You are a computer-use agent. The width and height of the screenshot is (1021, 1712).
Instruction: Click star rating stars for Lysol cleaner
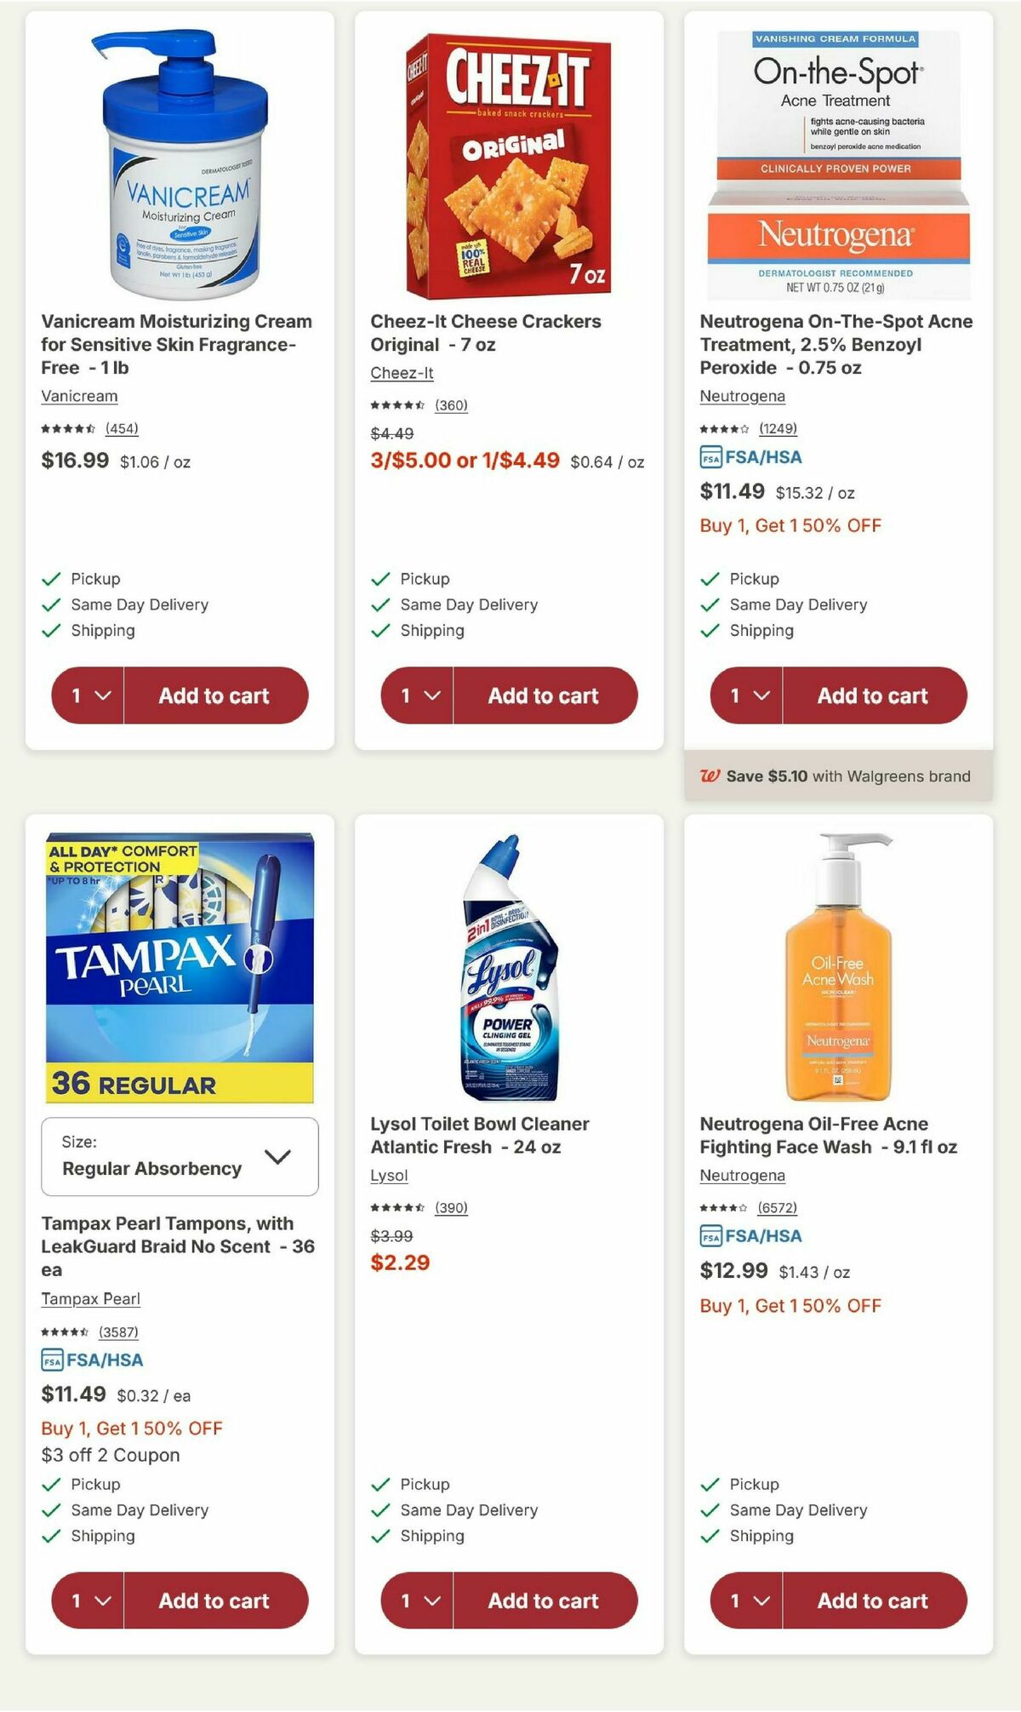click(x=396, y=1206)
